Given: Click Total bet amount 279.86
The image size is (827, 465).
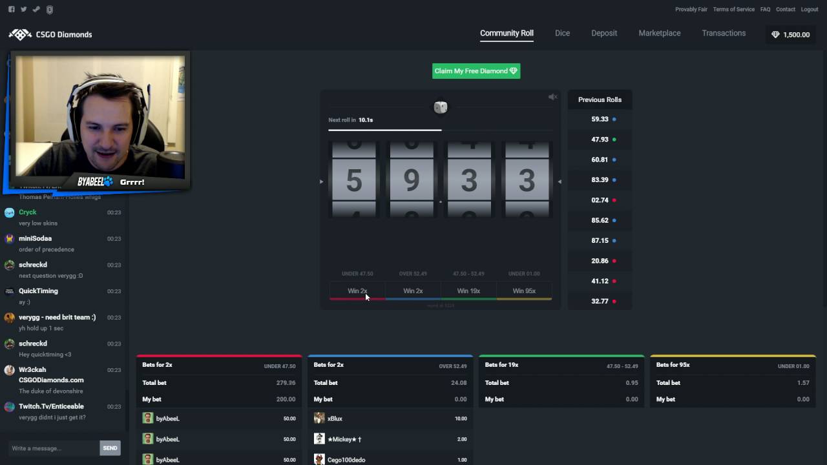Looking at the screenshot, I should tap(286, 383).
